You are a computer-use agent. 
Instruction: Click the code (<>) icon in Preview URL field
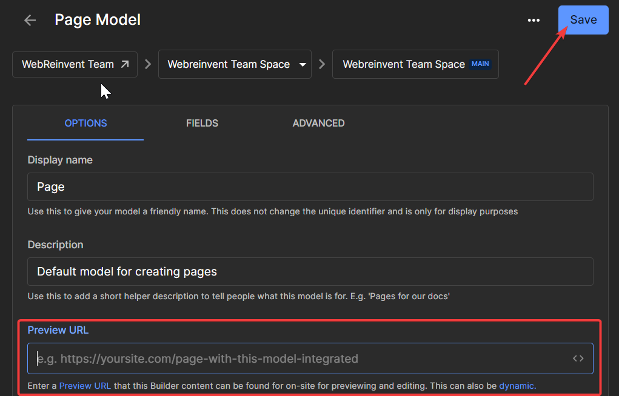point(578,358)
